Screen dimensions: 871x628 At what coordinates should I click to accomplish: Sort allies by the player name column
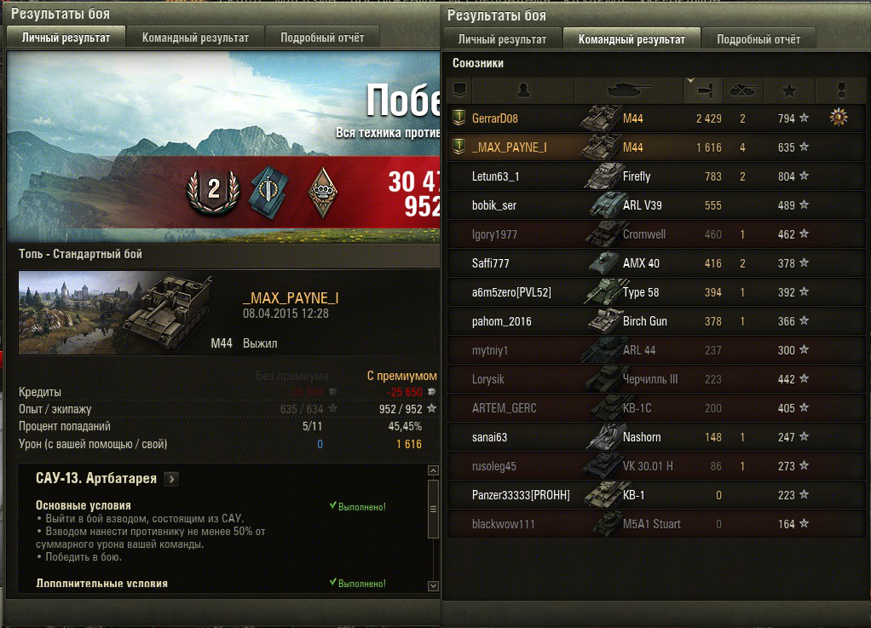tap(523, 90)
